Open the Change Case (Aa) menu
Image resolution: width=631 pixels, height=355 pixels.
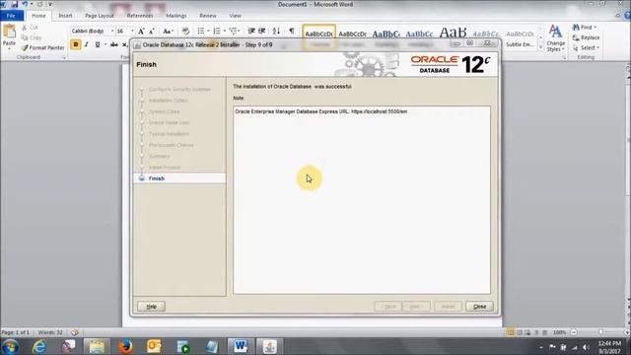click(x=168, y=31)
